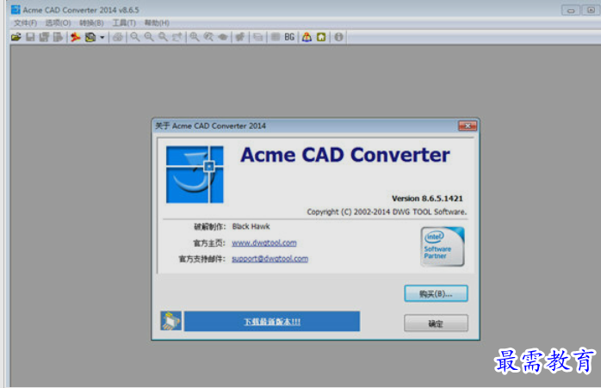Click the Save All stacked disks icon
The height and width of the screenshot is (388, 601).
pos(44,37)
